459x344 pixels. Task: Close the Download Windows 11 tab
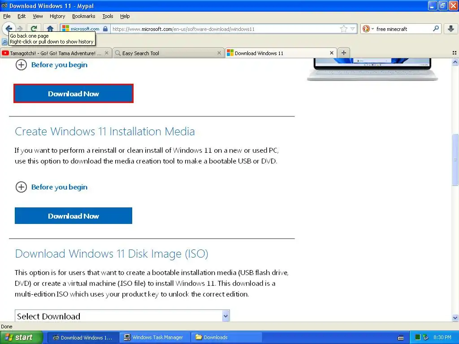tap(331, 53)
